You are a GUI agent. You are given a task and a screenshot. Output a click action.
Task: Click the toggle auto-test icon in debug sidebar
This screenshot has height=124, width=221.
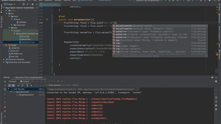pyautogui.click(x=5, y=89)
